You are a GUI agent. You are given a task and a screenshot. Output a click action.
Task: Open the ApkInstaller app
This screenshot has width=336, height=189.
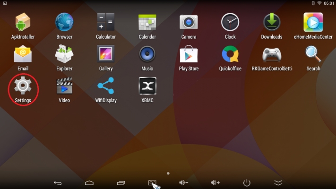coord(23,26)
